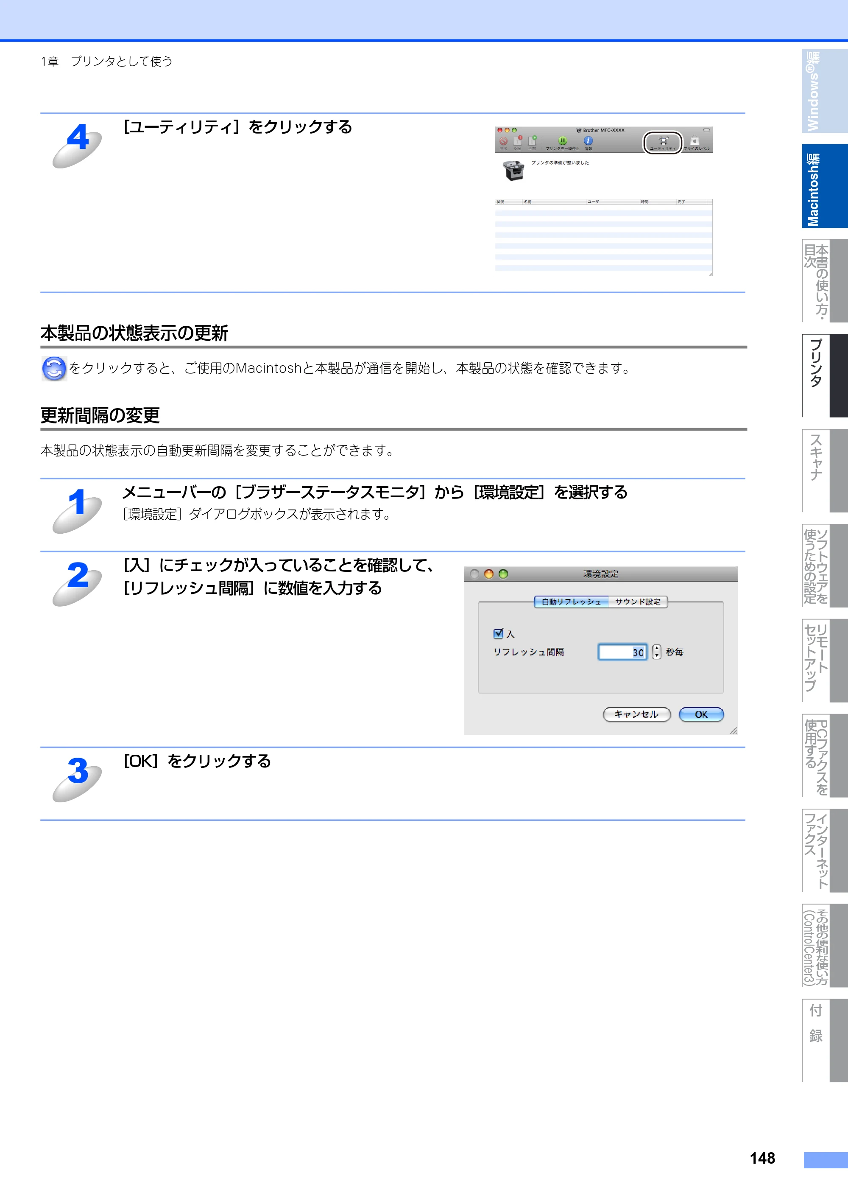Sort by Time (時間) column header
The height and width of the screenshot is (1201, 848).
[x=658, y=202]
